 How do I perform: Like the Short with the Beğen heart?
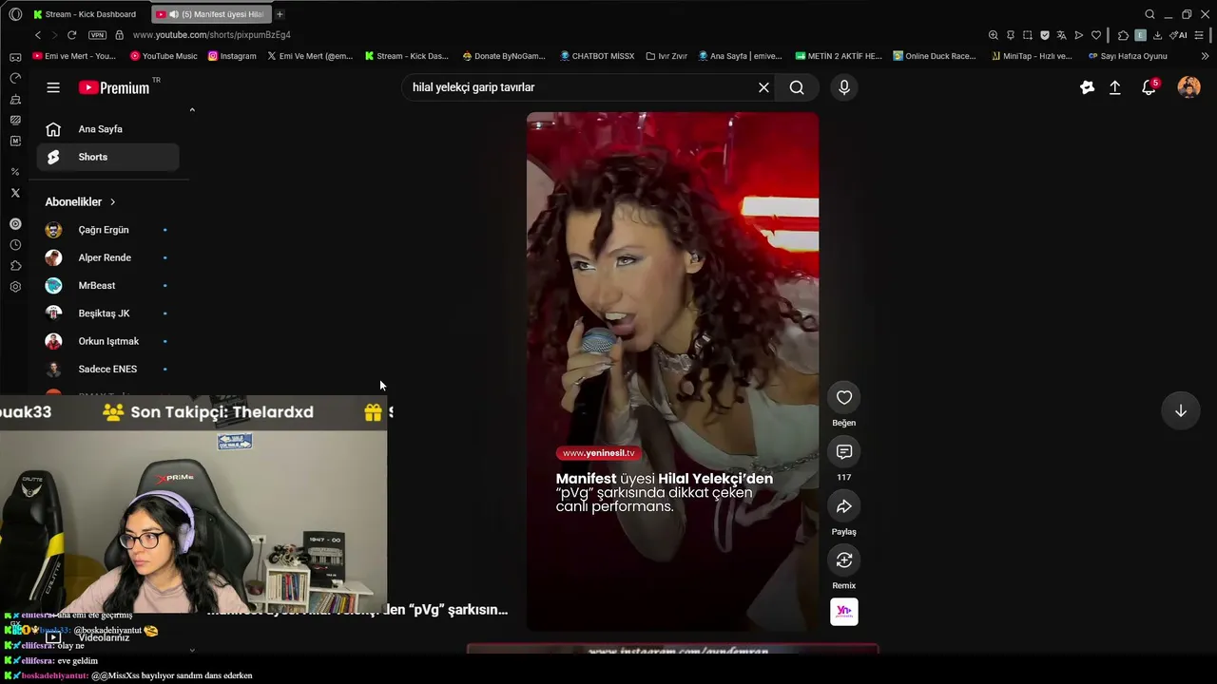pos(844,398)
